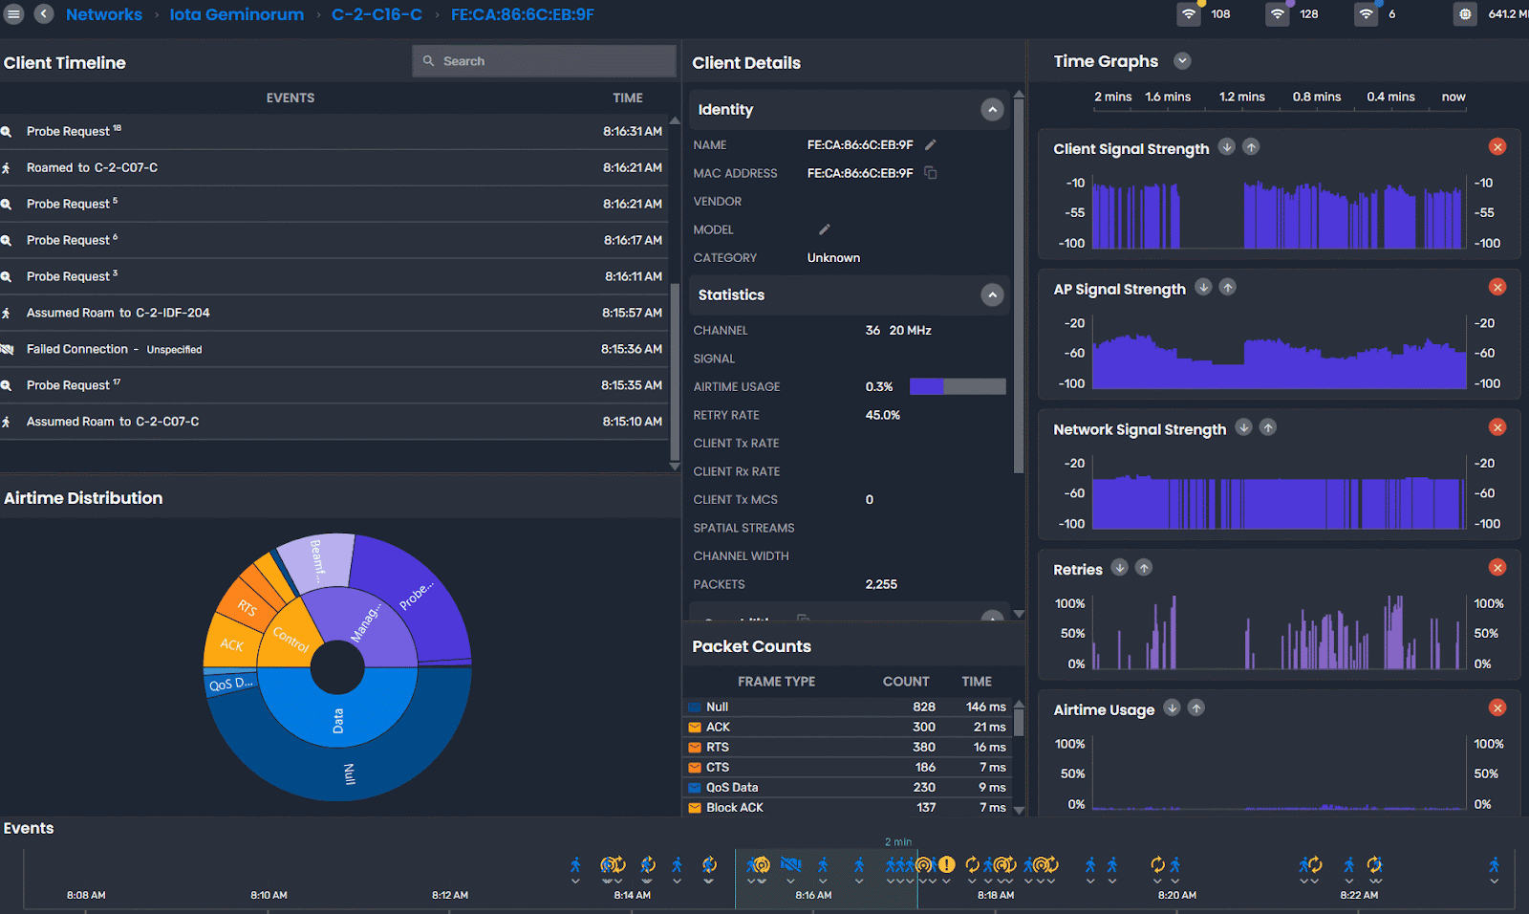Sort by the EVENTS column header
Image resolution: width=1529 pixels, height=914 pixels.
(x=291, y=98)
